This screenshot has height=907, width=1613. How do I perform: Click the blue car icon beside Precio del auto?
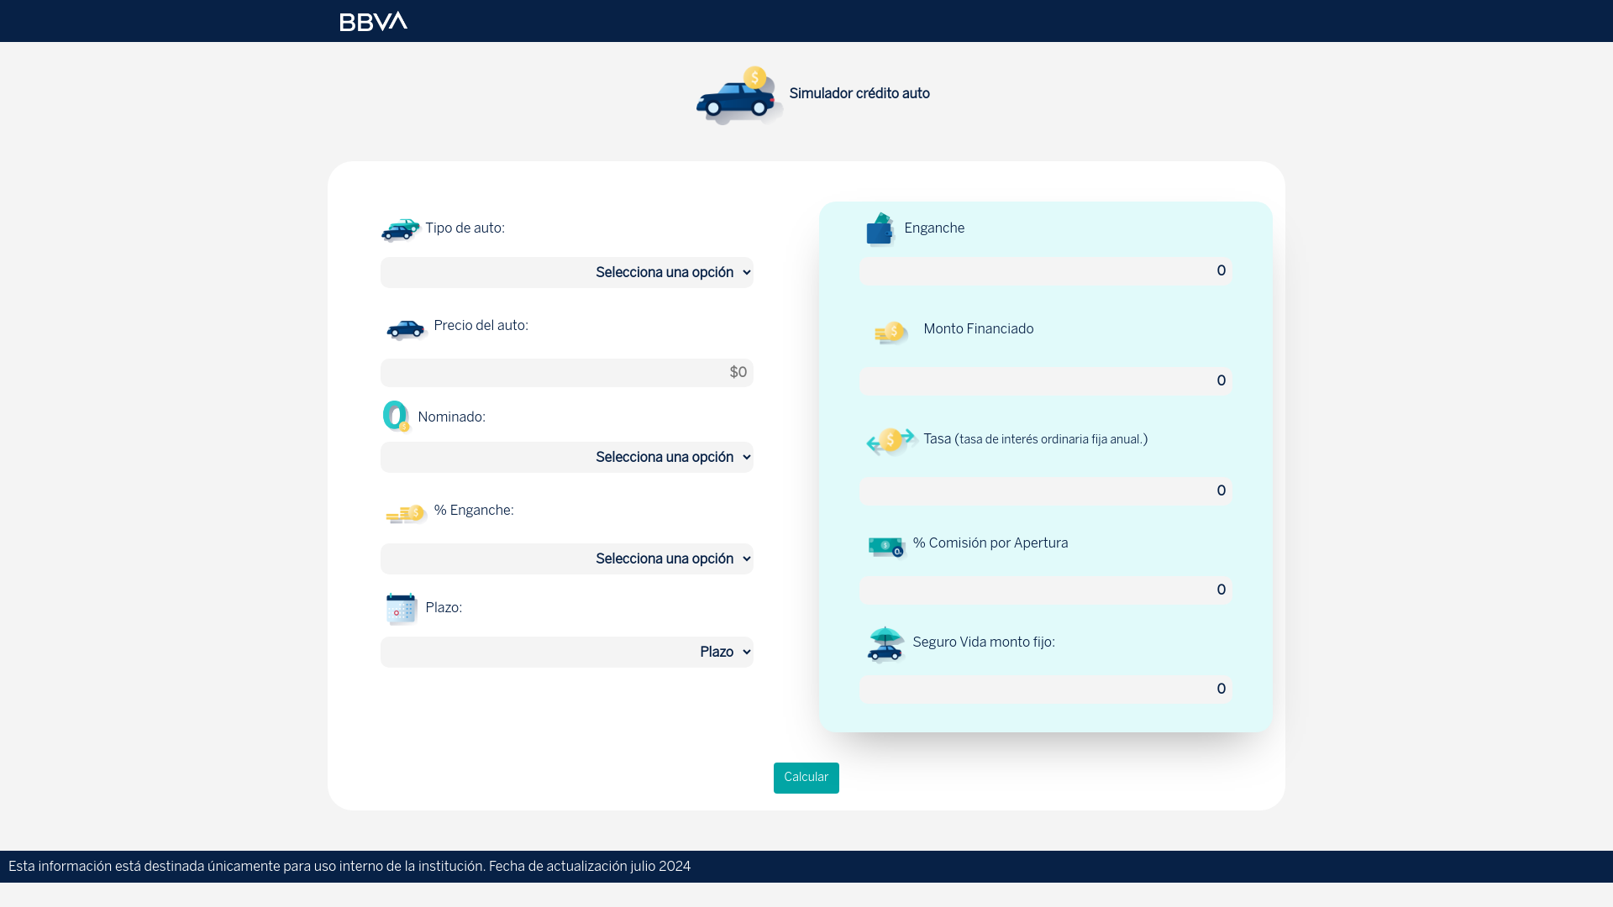coord(407,329)
